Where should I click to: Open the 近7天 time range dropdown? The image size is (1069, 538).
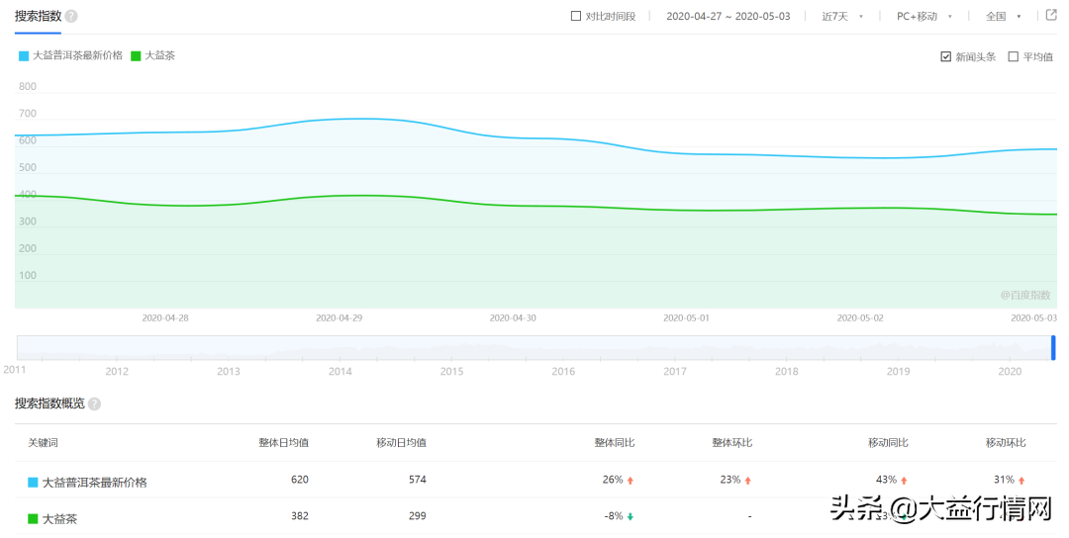click(x=842, y=17)
